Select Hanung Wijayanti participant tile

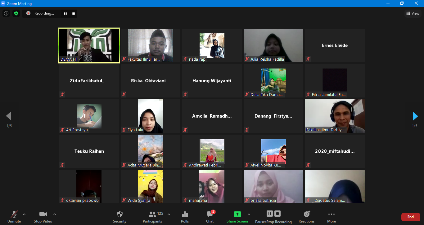(212, 81)
